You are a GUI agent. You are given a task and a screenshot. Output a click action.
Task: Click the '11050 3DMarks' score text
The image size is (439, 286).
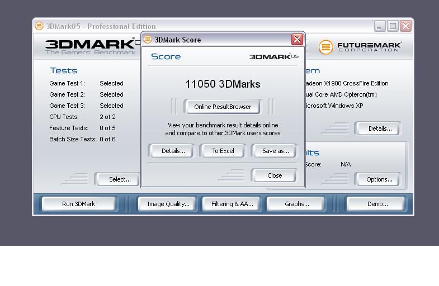pyautogui.click(x=223, y=84)
